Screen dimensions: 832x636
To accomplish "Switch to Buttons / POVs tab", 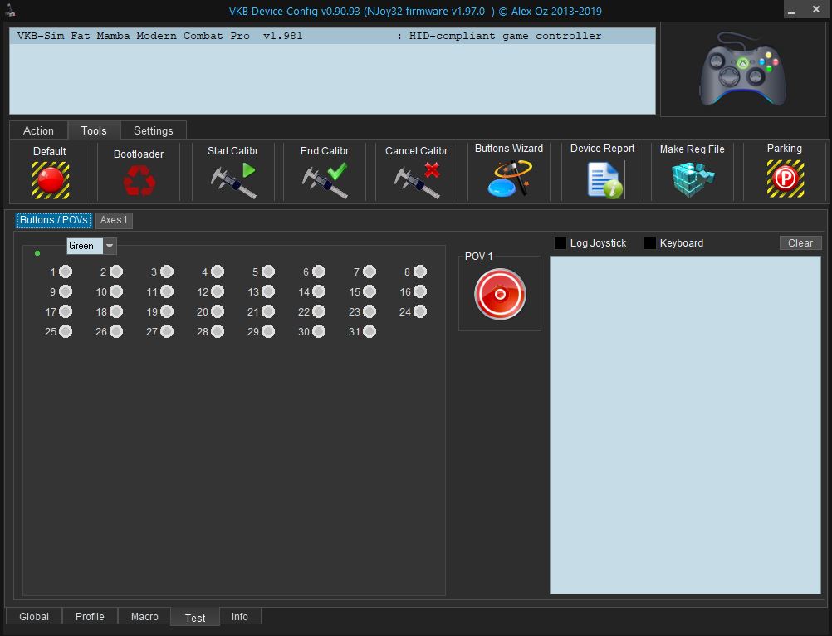I will click(x=54, y=220).
